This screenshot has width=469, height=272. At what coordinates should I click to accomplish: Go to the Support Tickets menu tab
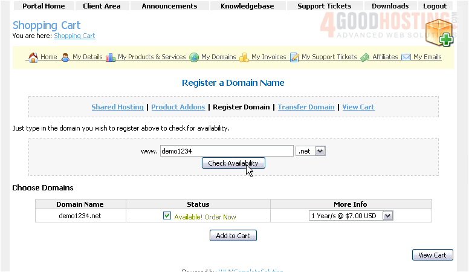click(325, 6)
